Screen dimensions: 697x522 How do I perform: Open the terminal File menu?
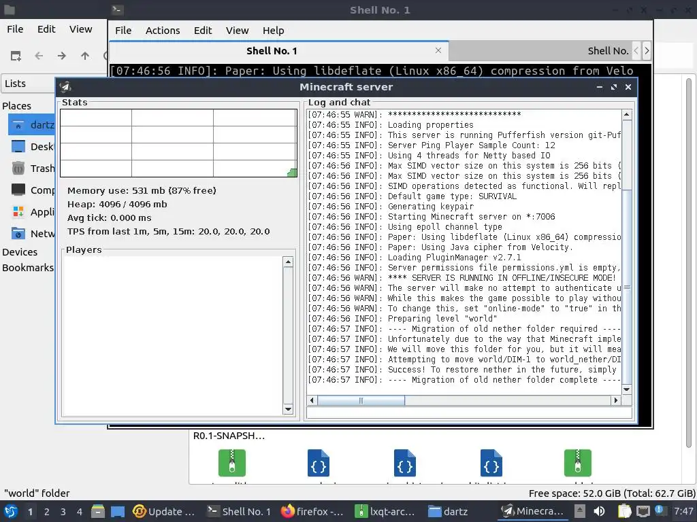123,30
